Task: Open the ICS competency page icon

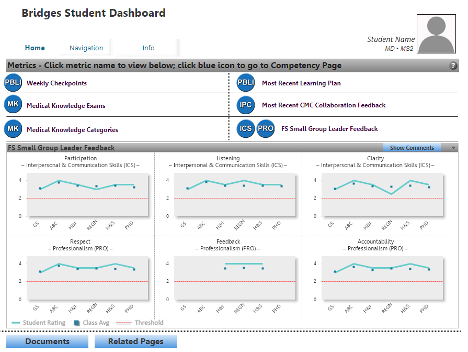Action: click(246, 129)
